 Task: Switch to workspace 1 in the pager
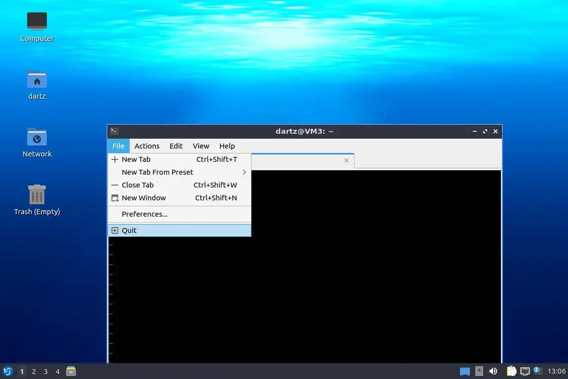click(22, 372)
